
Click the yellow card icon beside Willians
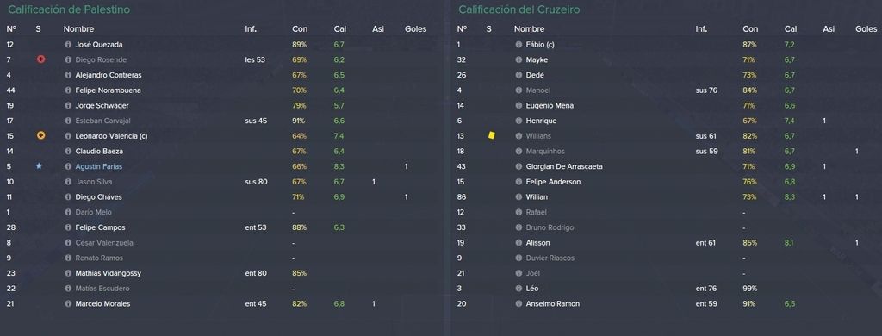click(492, 135)
